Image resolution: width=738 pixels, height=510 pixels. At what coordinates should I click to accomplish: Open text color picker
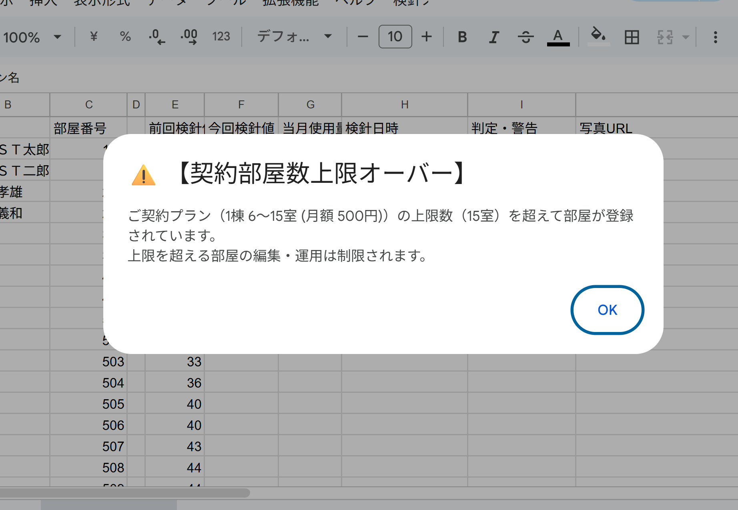[558, 37]
